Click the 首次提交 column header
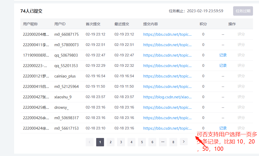The height and width of the screenshot is (156, 259). coord(93,24)
